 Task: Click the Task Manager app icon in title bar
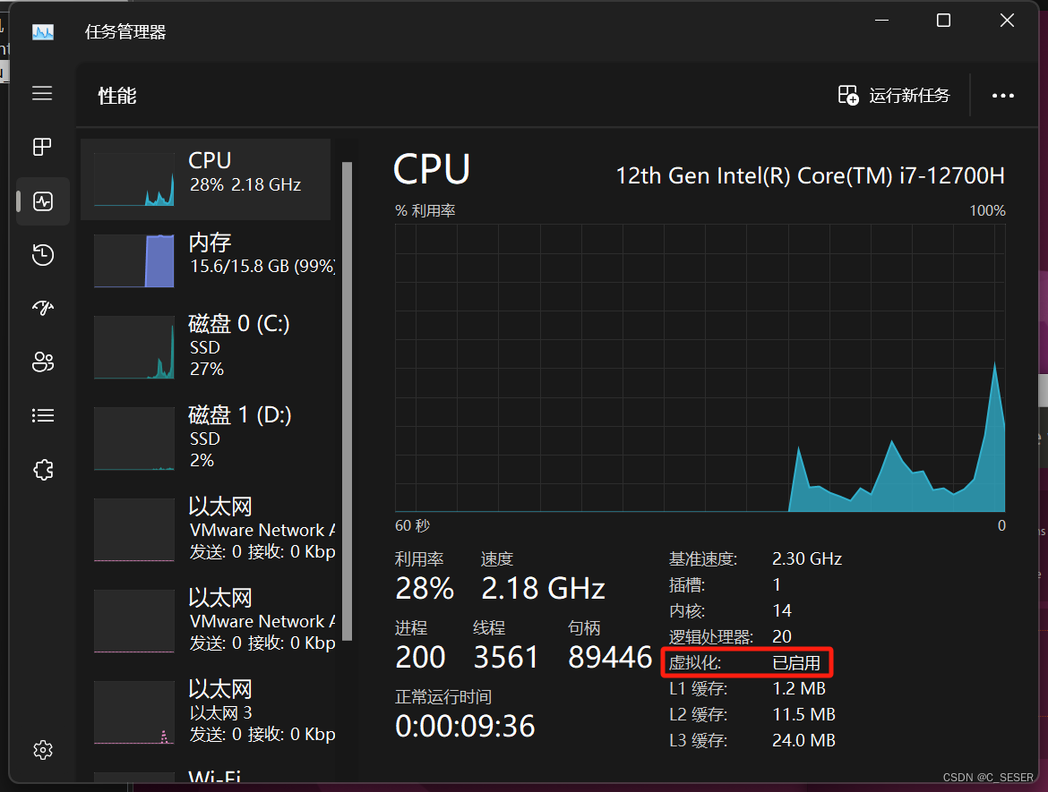pos(43,31)
